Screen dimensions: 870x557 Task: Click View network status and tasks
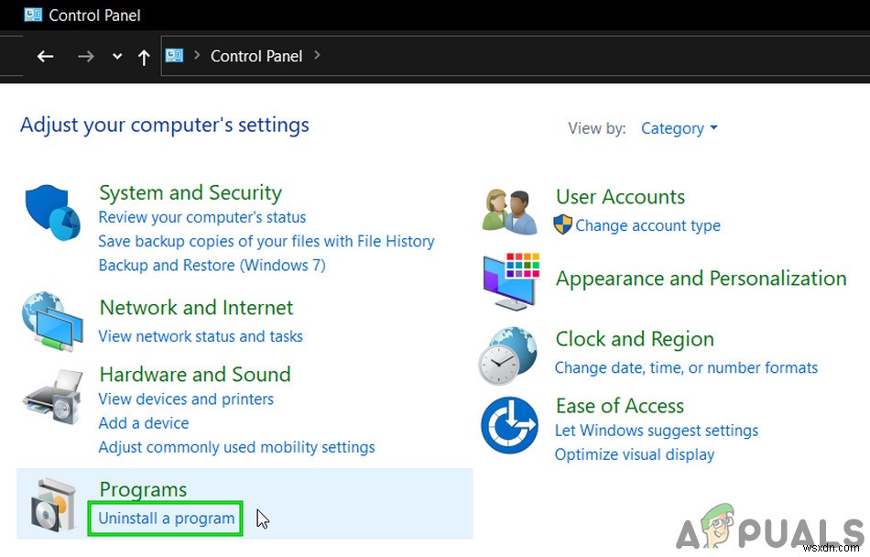point(201,336)
